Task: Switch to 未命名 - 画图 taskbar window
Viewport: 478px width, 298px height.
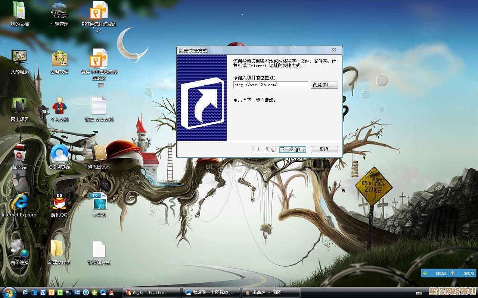Action: [x=271, y=292]
